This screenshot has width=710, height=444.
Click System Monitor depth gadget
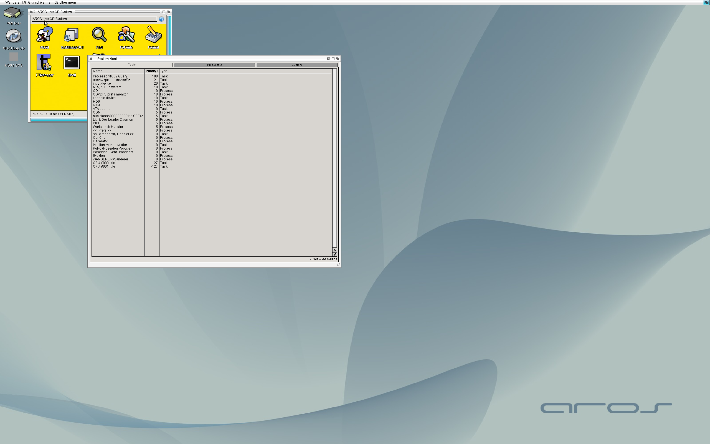point(338,59)
